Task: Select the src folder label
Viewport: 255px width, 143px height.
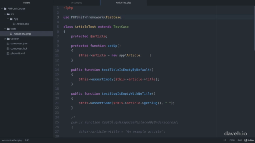Action: click(x=12, y=14)
